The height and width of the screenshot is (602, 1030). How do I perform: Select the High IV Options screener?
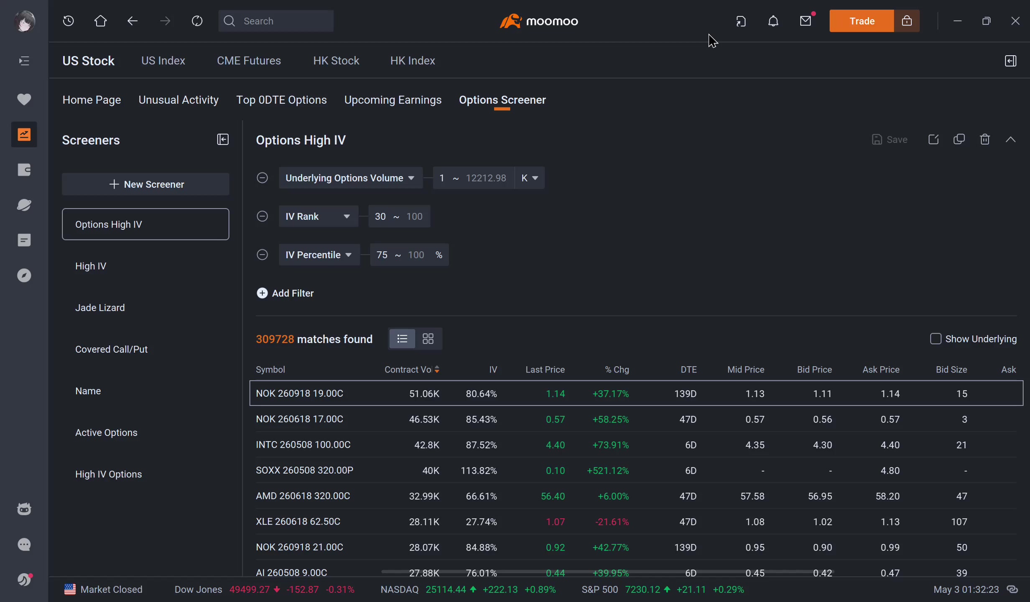tap(145, 474)
